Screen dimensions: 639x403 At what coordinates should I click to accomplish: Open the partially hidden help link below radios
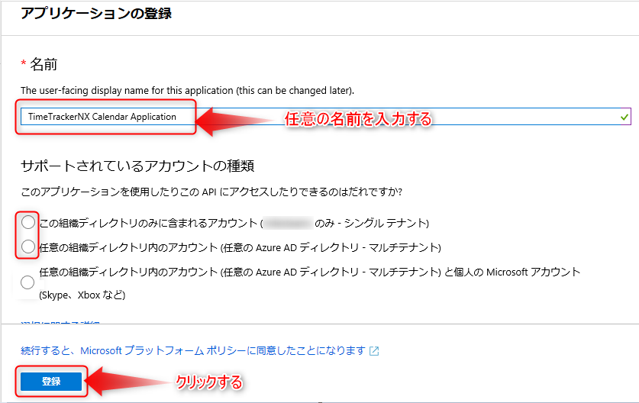(60, 325)
